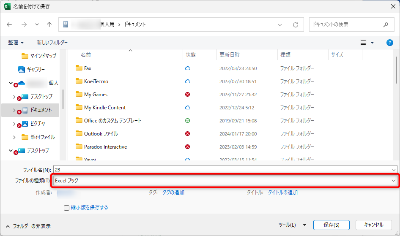Expand the デスクトップ node under OneDrive
The image size is (400, 236).
(14, 97)
